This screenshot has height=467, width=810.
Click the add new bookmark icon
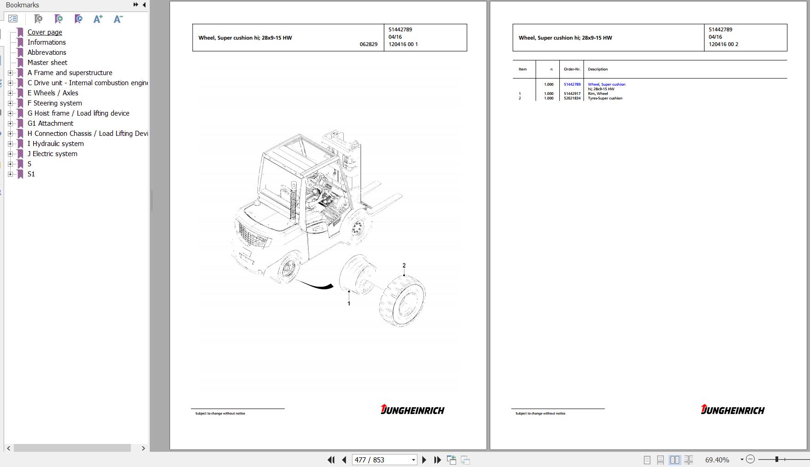point(59,19)
